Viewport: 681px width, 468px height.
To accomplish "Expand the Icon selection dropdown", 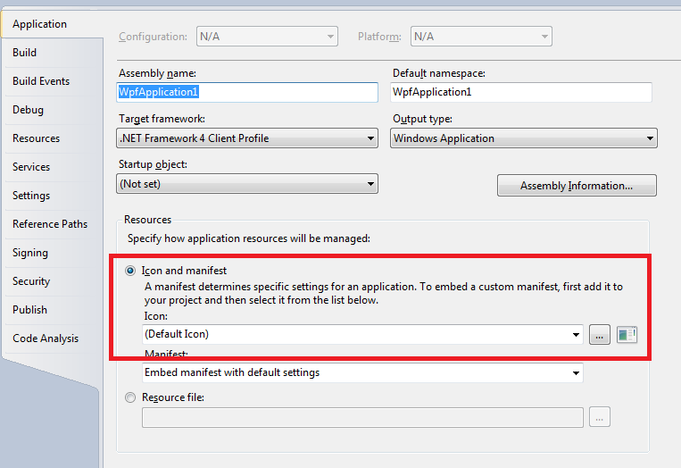I will (362, 334).
